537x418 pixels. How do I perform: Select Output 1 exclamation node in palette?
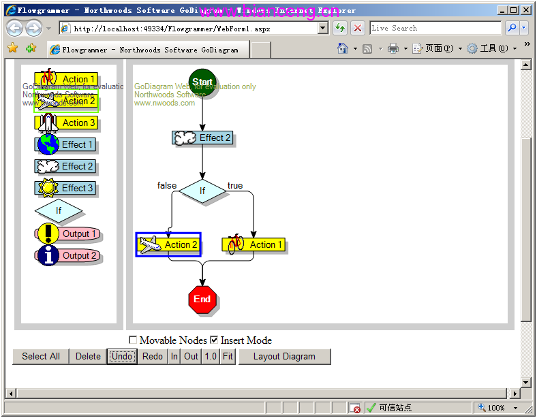pos(67,234)
